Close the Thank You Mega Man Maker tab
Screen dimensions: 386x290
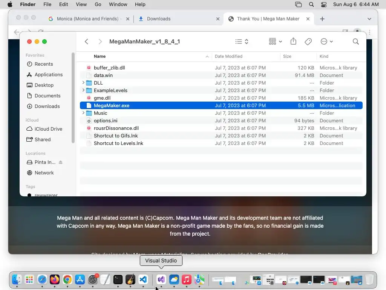click(308, 19)
